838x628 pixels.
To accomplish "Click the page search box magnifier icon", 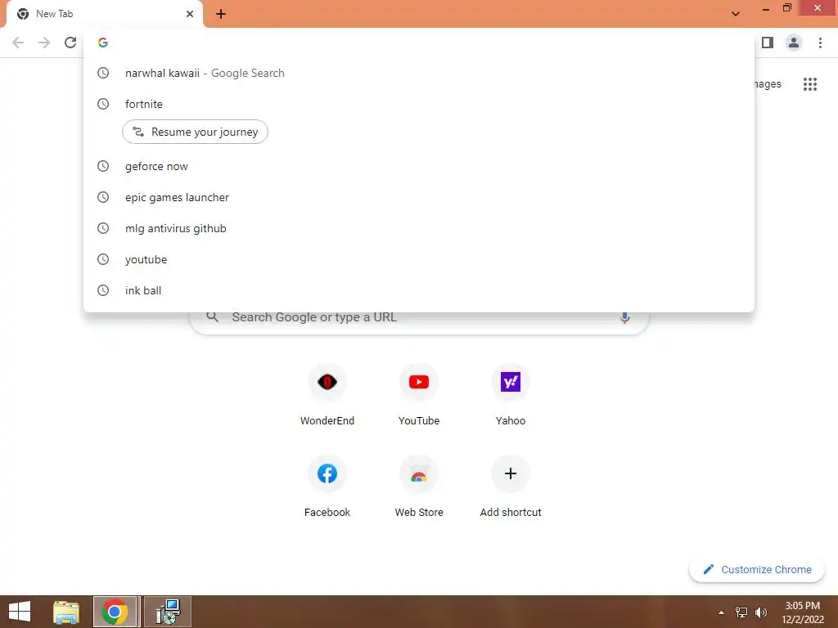I will pyautogui.click(x=212, y=317).
